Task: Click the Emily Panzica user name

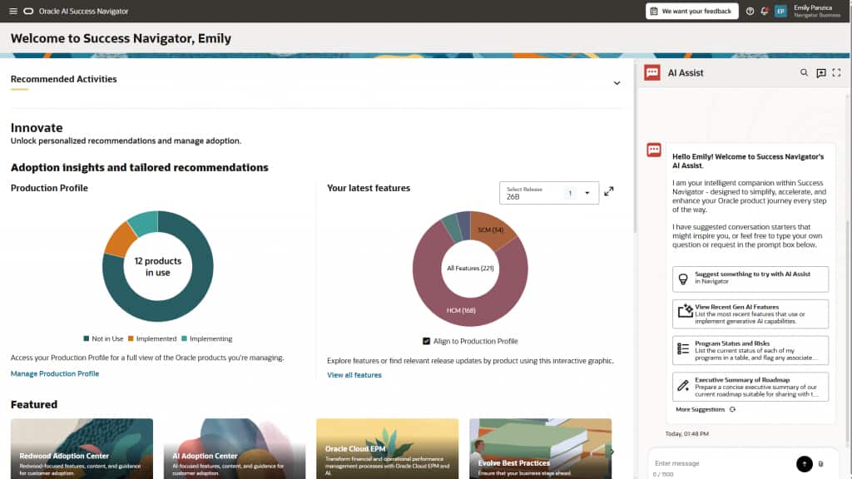Action: pos(813,7)
